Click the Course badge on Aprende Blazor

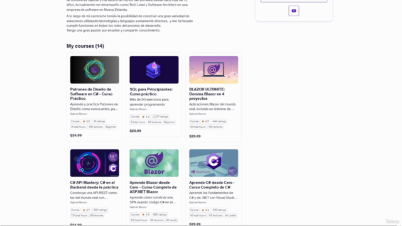pos(135,215)
